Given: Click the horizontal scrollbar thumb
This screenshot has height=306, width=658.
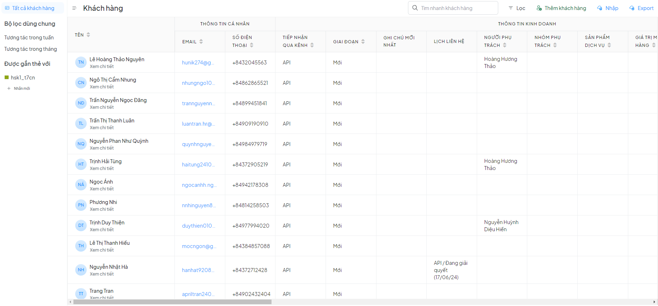Looking at the screenshot, I should [172, 302].
